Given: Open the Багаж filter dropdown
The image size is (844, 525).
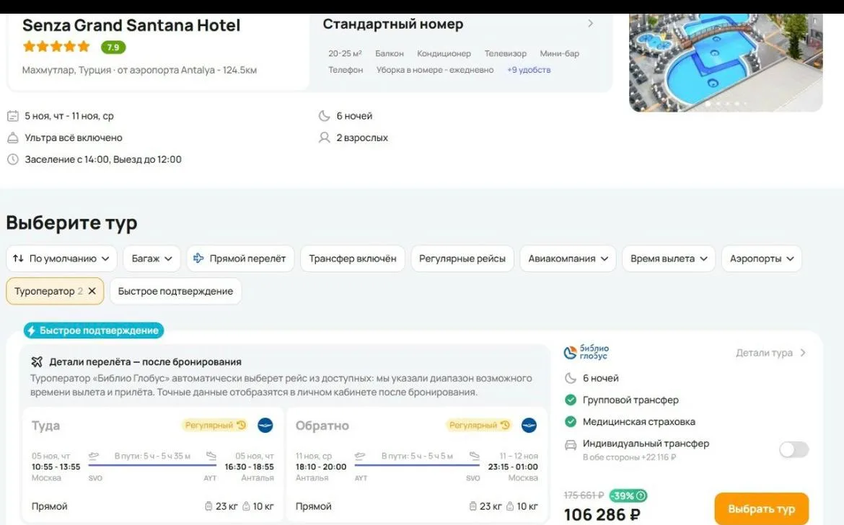Looking at the screenshot, I should 151,259.
